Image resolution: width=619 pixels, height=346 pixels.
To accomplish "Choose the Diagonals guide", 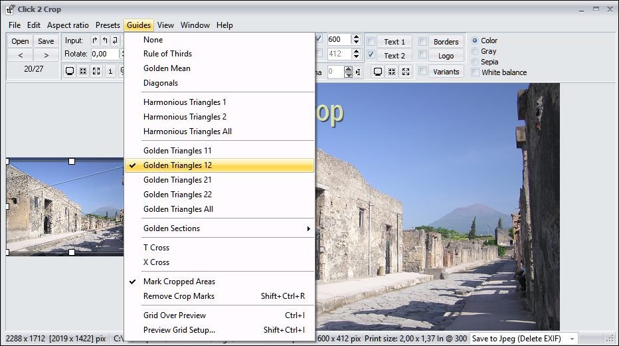I will [219, 83].
